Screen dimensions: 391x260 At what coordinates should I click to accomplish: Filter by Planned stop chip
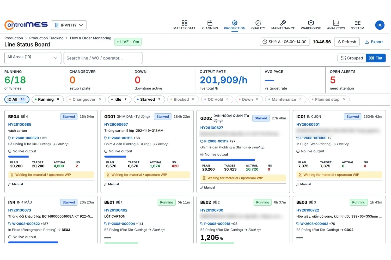pos(329,99)
